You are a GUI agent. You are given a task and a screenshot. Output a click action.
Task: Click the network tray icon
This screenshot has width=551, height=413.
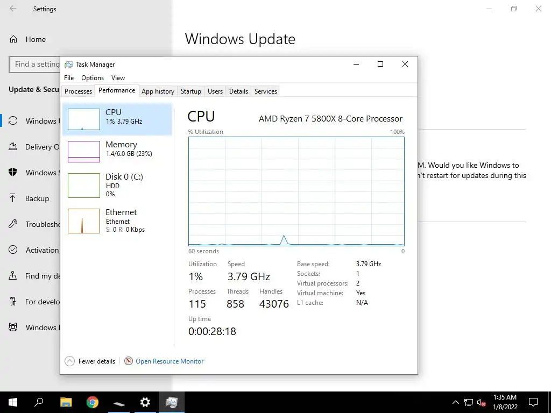point(469,402)
